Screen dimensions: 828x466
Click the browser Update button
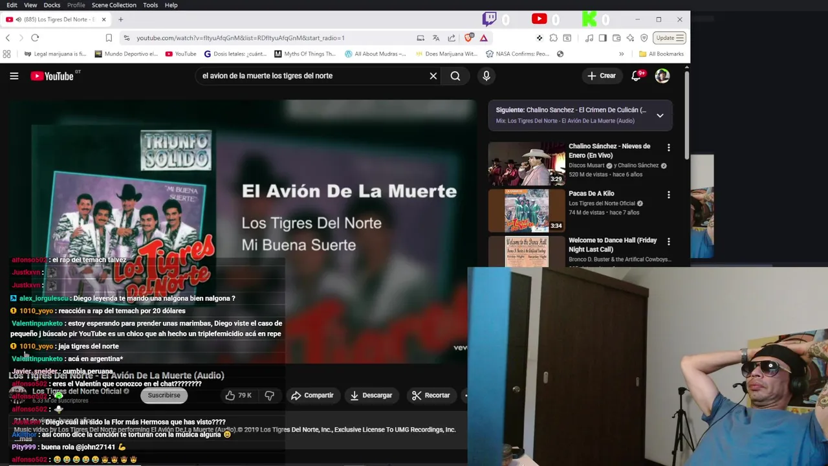pos(669,38)
